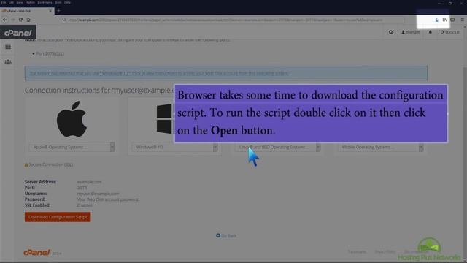Click the LOGOUT link
Screen dimensions: 467x263
pos(450,32)
